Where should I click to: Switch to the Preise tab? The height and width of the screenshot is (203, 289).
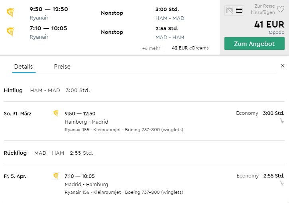[x=62, y=67]
